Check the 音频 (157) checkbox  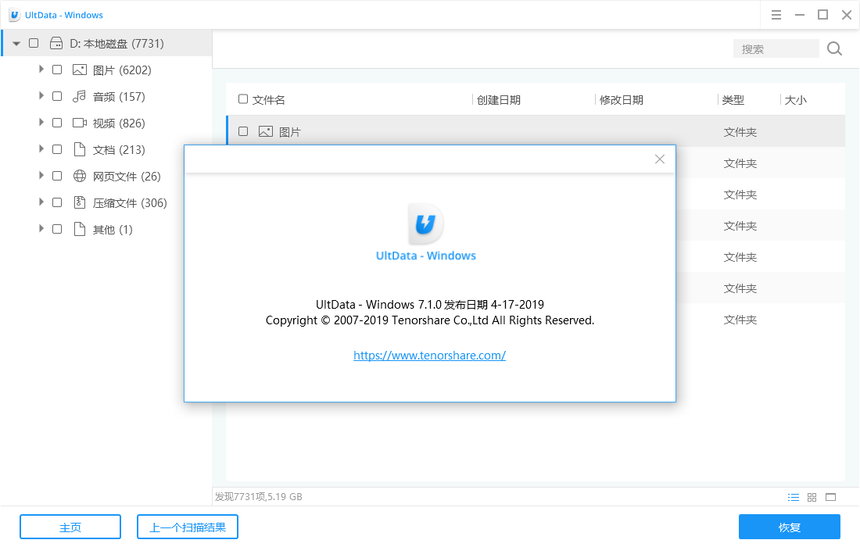(x=57, y=96)
